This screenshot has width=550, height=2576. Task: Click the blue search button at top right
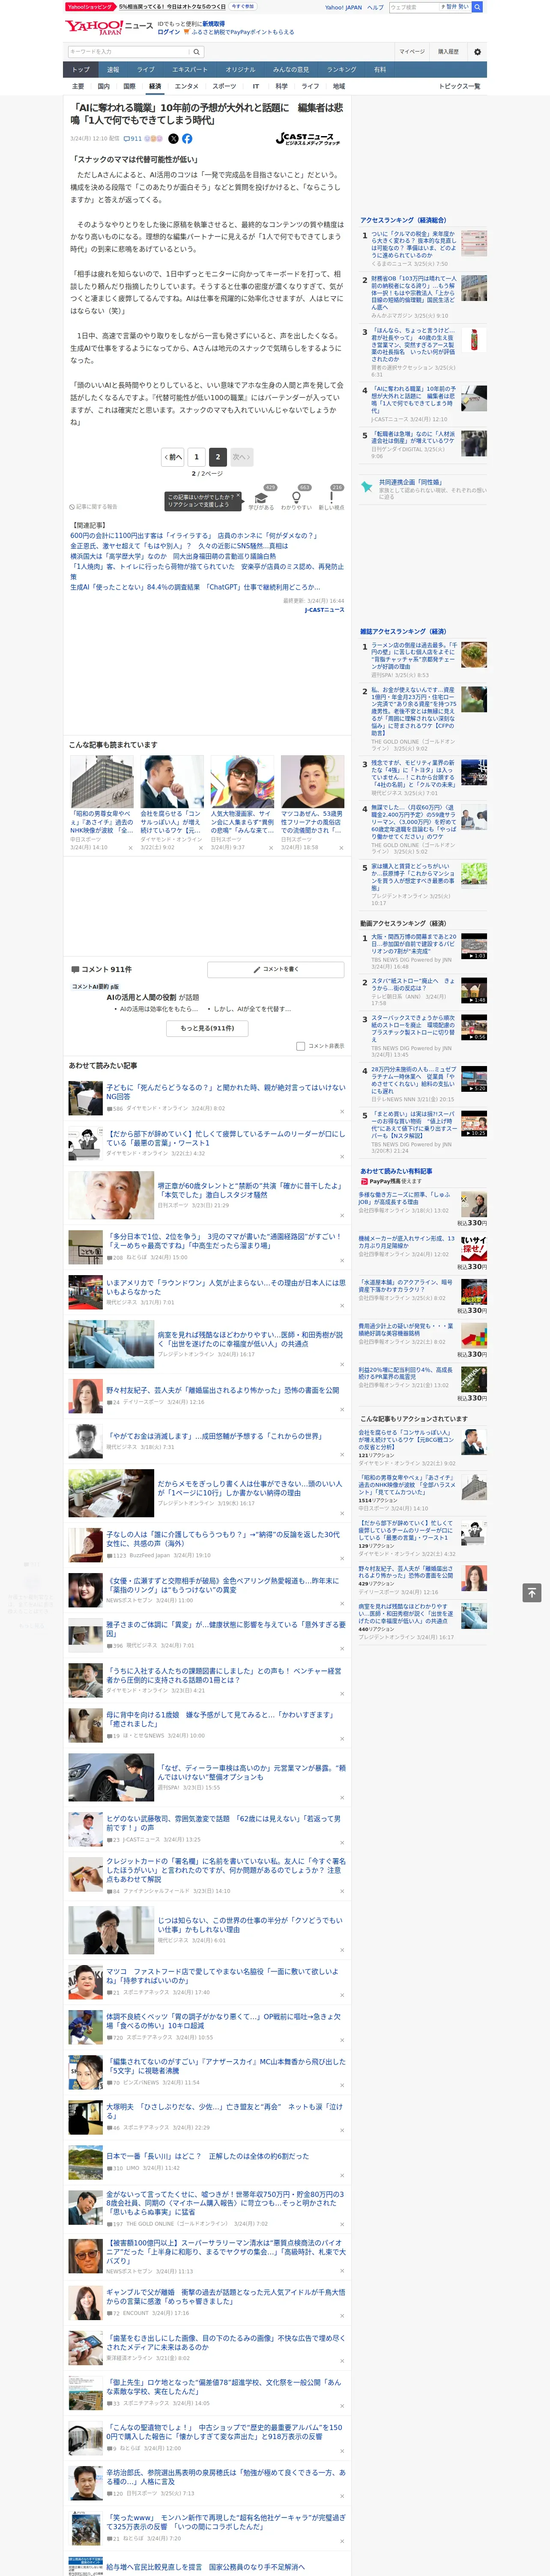pyautogui.click(x=476, y=7)
